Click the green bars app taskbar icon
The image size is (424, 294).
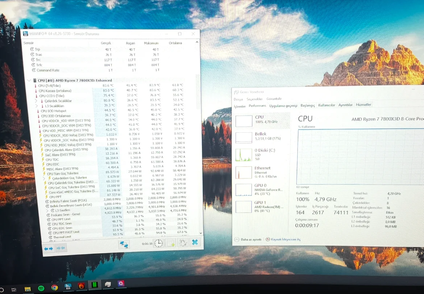pos(94,285)
